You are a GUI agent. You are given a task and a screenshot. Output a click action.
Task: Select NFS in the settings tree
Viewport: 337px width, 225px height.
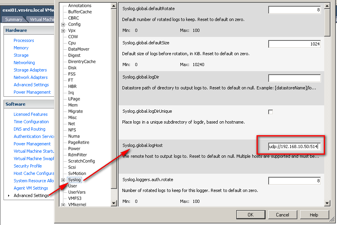72,130
